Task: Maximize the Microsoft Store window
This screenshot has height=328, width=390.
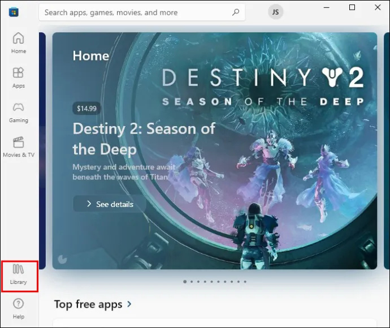Action: coord(352,7)
